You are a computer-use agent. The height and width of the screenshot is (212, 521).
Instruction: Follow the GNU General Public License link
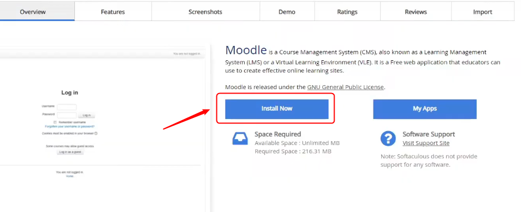point(346,87)
